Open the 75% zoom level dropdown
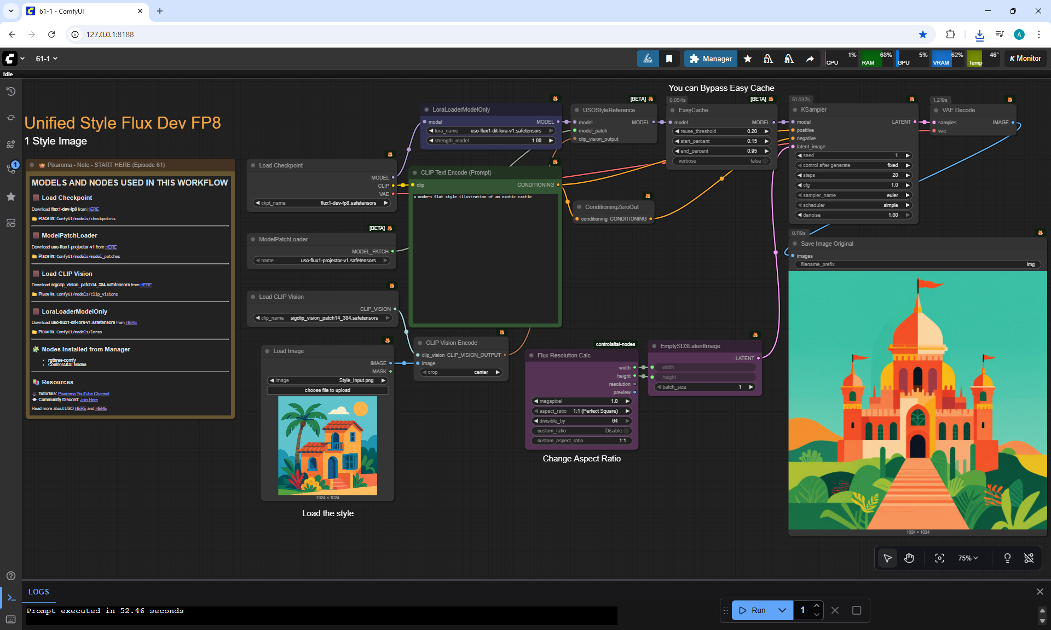Image resolution: width=1051 pixels, height=630 pixels. coord(968,558)
